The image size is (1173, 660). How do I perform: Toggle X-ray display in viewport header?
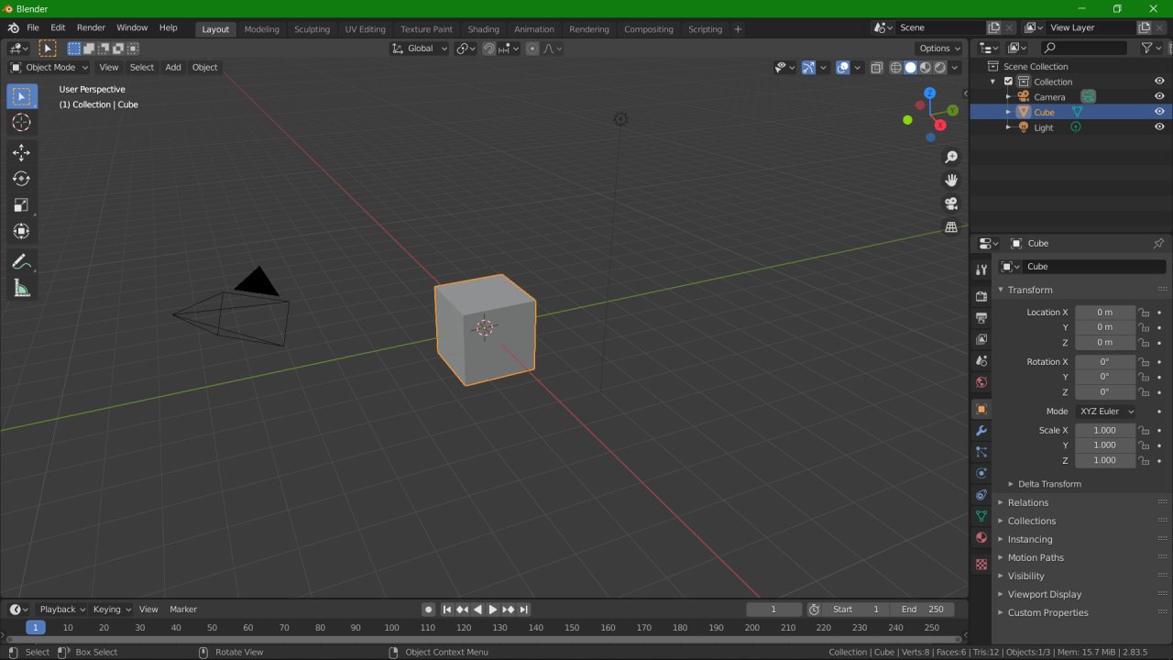click(x=877, y=68)
